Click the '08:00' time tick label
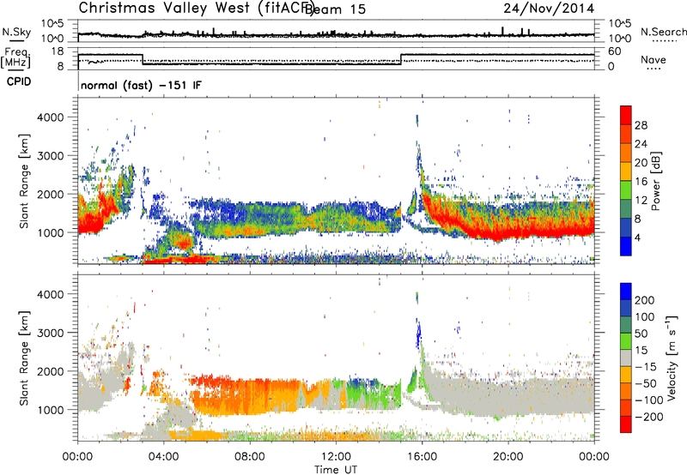Screen dimensions: 687x475 pyautogui.click(x=250, y=457)
